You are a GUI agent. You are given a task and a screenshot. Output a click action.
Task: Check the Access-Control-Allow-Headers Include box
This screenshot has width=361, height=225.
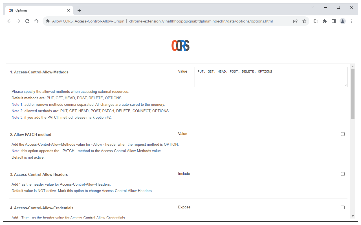(x=343, y=174)
